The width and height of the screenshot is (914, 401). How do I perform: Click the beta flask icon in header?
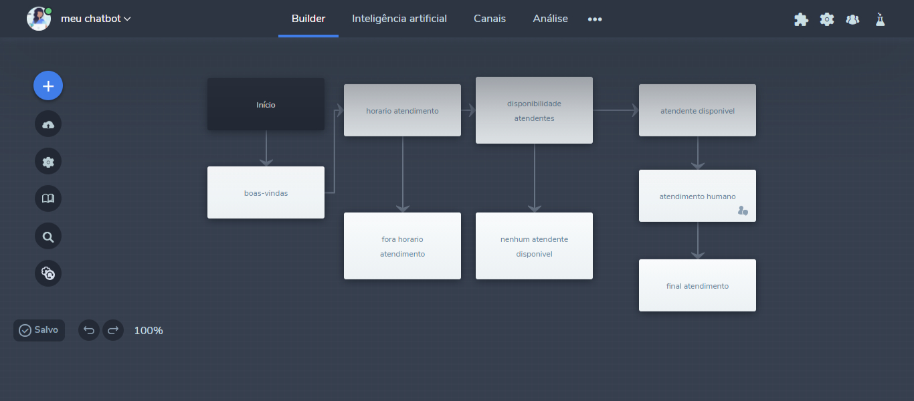click(x=880, y=19)
